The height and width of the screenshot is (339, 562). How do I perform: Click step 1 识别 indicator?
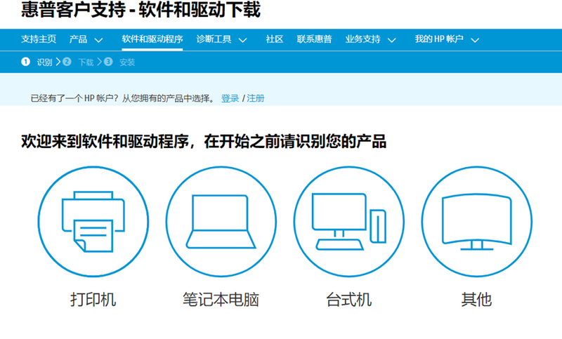(39, 62)
